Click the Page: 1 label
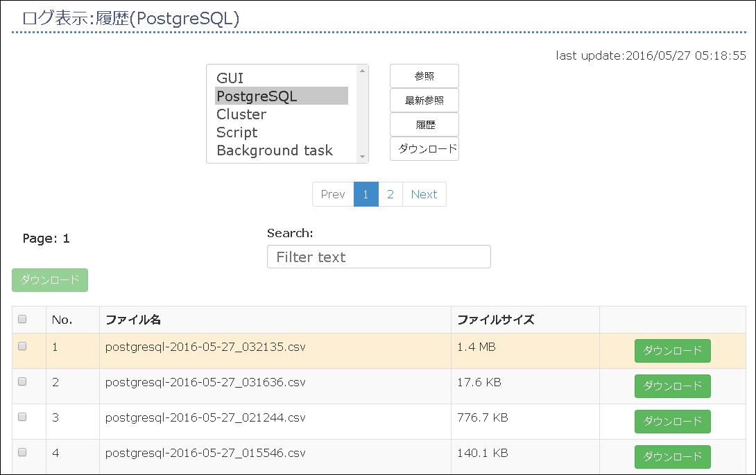This screenshot has height=475, width=756. click(x=46, y=239)
